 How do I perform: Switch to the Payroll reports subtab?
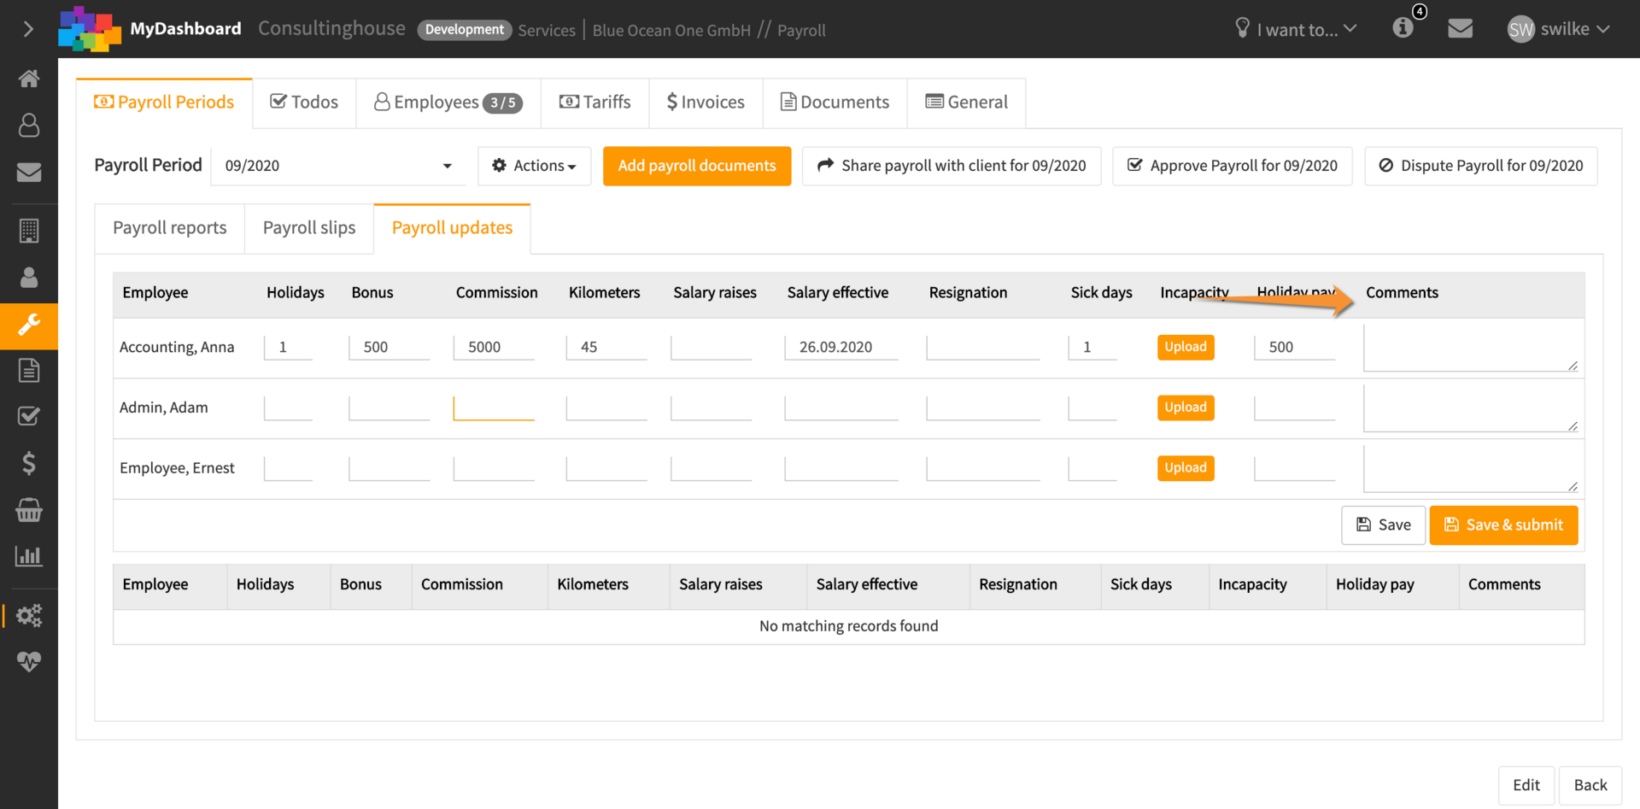click(170, 228)
